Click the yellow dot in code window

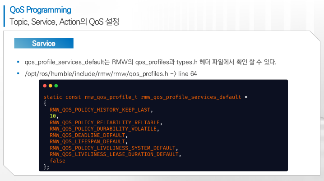click(51, 86)
